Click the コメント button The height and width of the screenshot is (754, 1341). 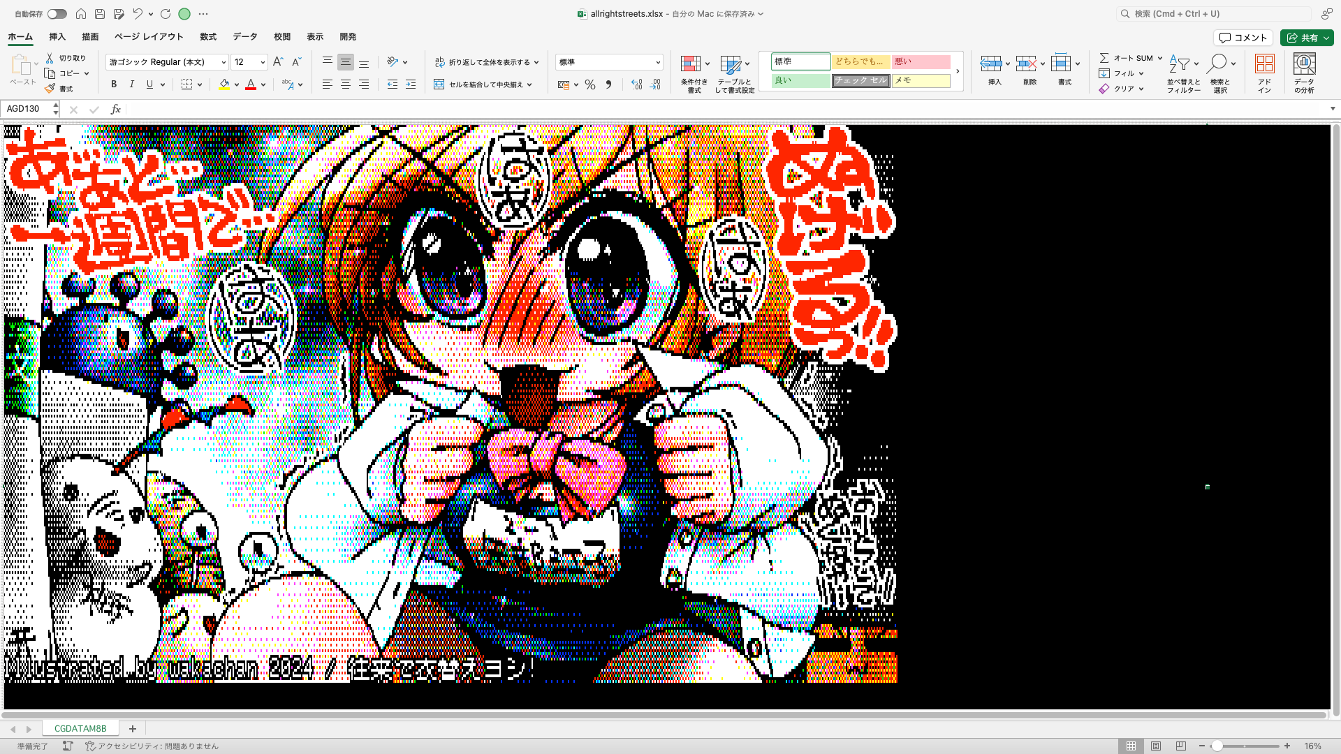(1243, 38)
